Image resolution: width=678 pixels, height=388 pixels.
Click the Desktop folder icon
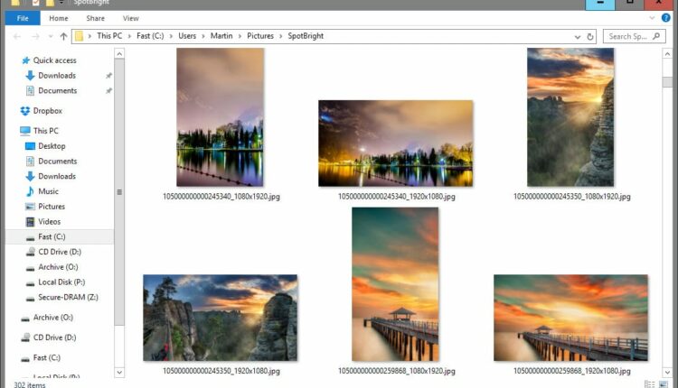[30, 146]
